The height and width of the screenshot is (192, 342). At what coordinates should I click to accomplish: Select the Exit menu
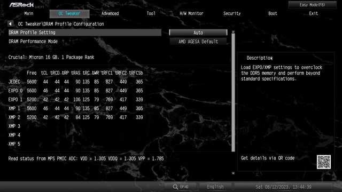pyautogui.click(x=313, y=13)
